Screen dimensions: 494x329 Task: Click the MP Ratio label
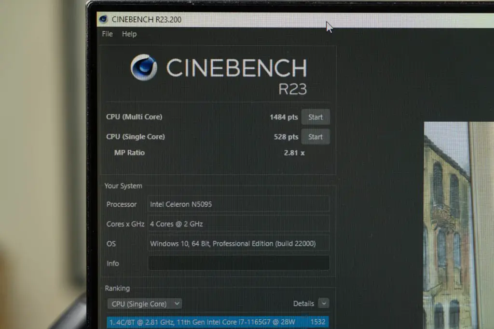point(129,153)
